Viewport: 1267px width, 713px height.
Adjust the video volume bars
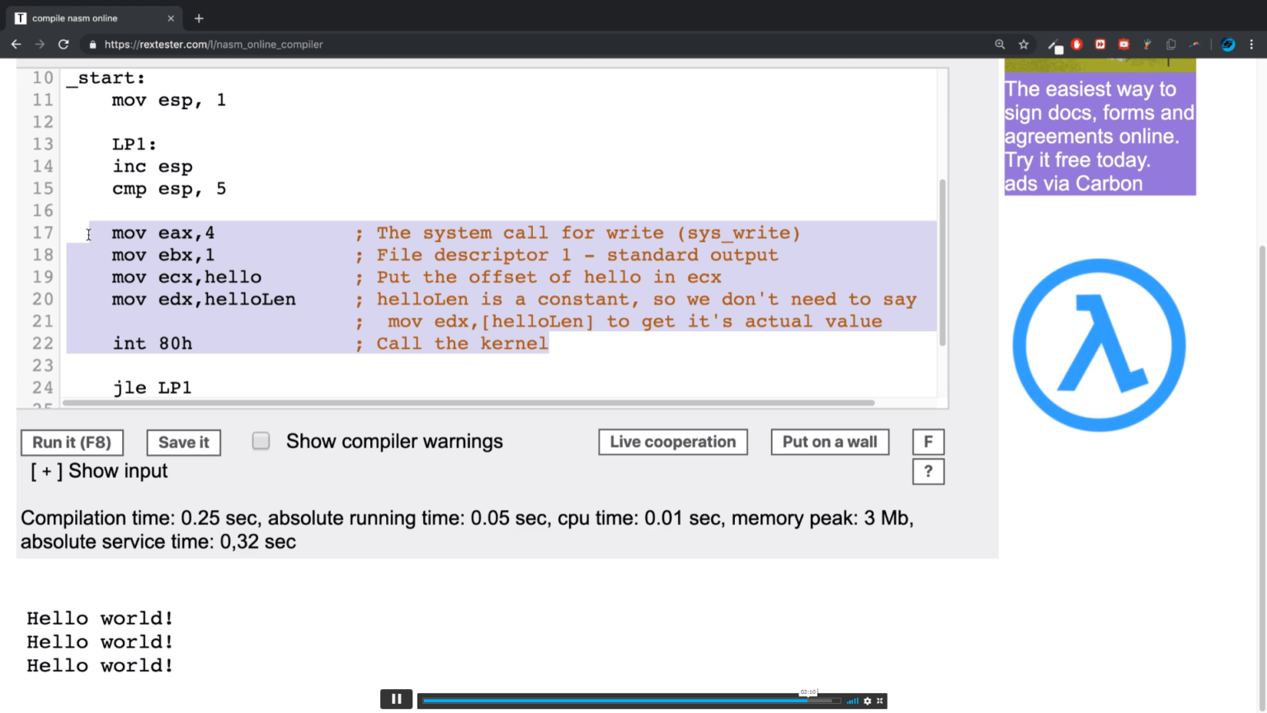(853, 701)
